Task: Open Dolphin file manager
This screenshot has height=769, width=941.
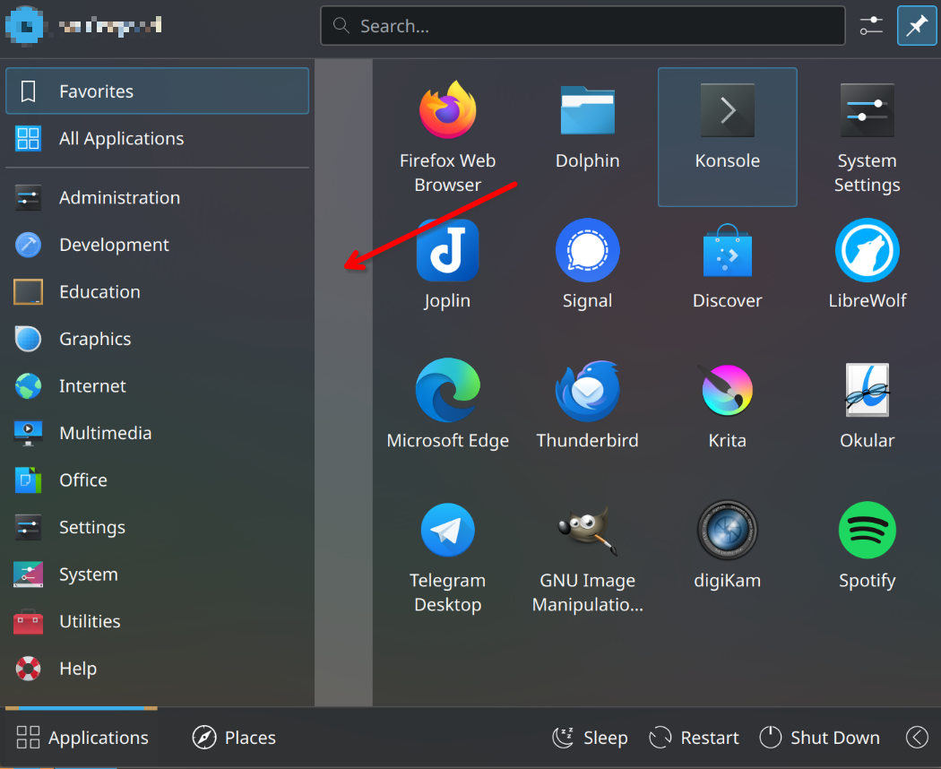Action: pyautogui.click(x=587, y=137)
